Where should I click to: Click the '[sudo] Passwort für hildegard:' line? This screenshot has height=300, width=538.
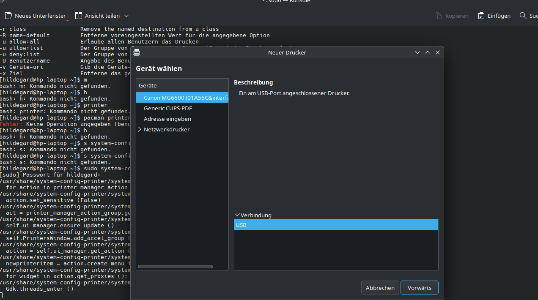[x=50, y=175]
